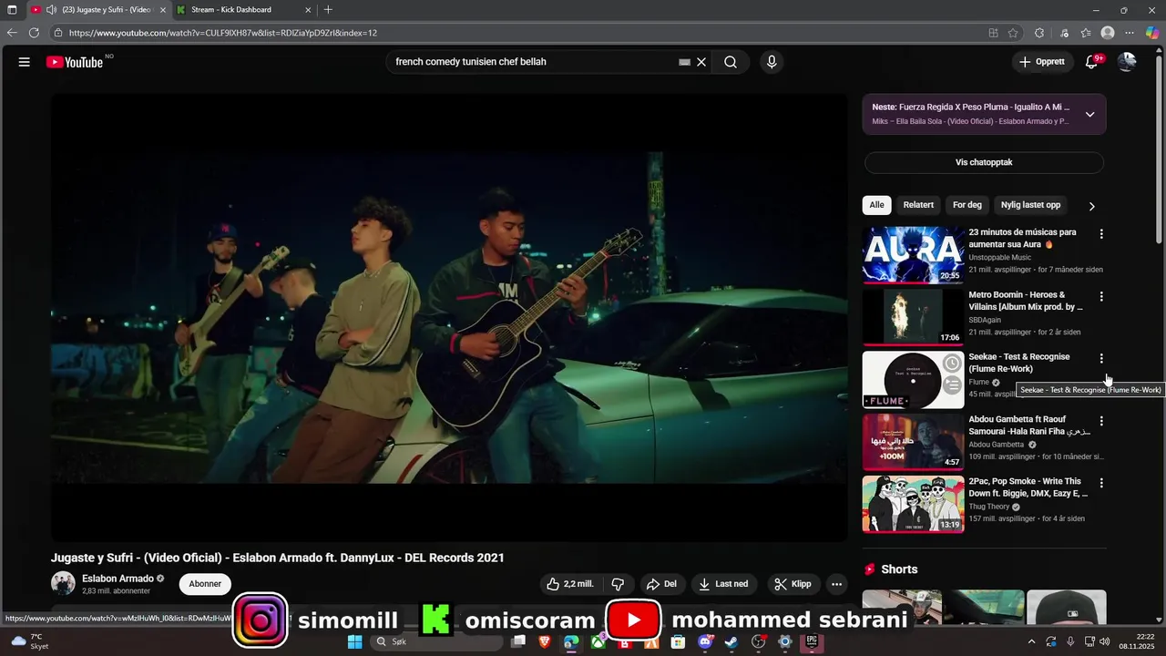Select the Alle filter chip

click(x=876, y=205)
